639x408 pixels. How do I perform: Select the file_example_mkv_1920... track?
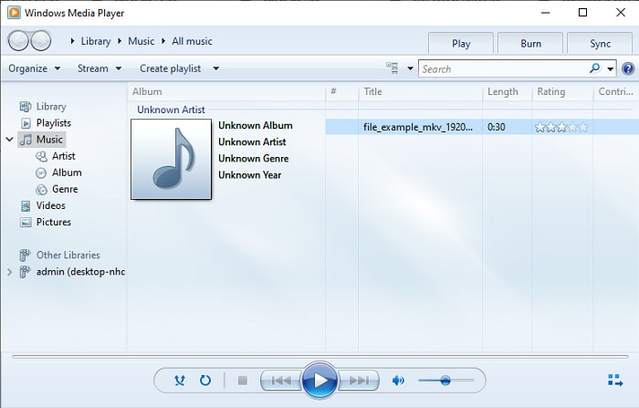(x=418, y=127)
